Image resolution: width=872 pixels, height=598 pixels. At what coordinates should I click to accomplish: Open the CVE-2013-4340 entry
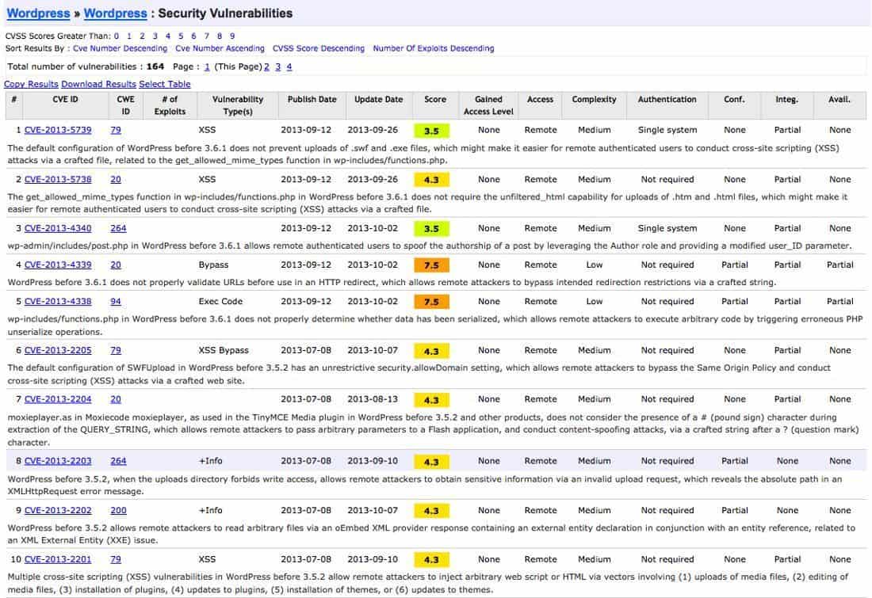click(58, 228)
